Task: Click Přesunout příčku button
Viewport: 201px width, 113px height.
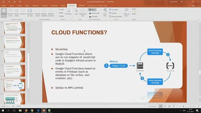Action: tap(116, 17)
